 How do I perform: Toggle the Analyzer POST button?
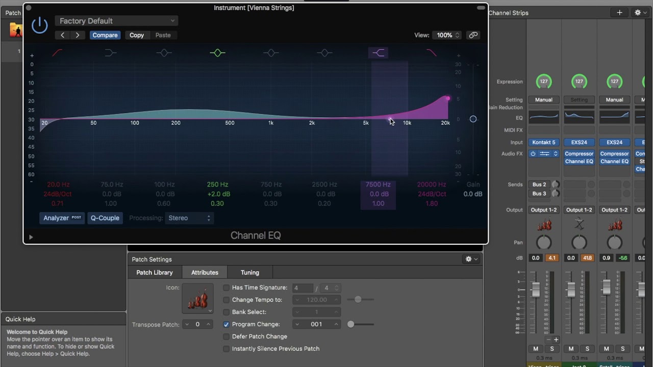point(62,218)
